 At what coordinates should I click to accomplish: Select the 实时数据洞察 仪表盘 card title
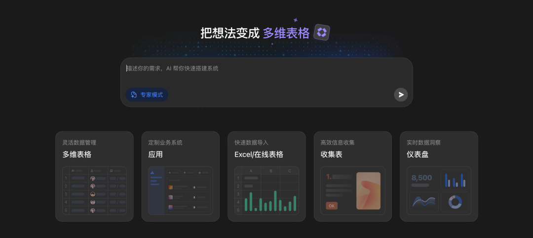coord(417,154)
